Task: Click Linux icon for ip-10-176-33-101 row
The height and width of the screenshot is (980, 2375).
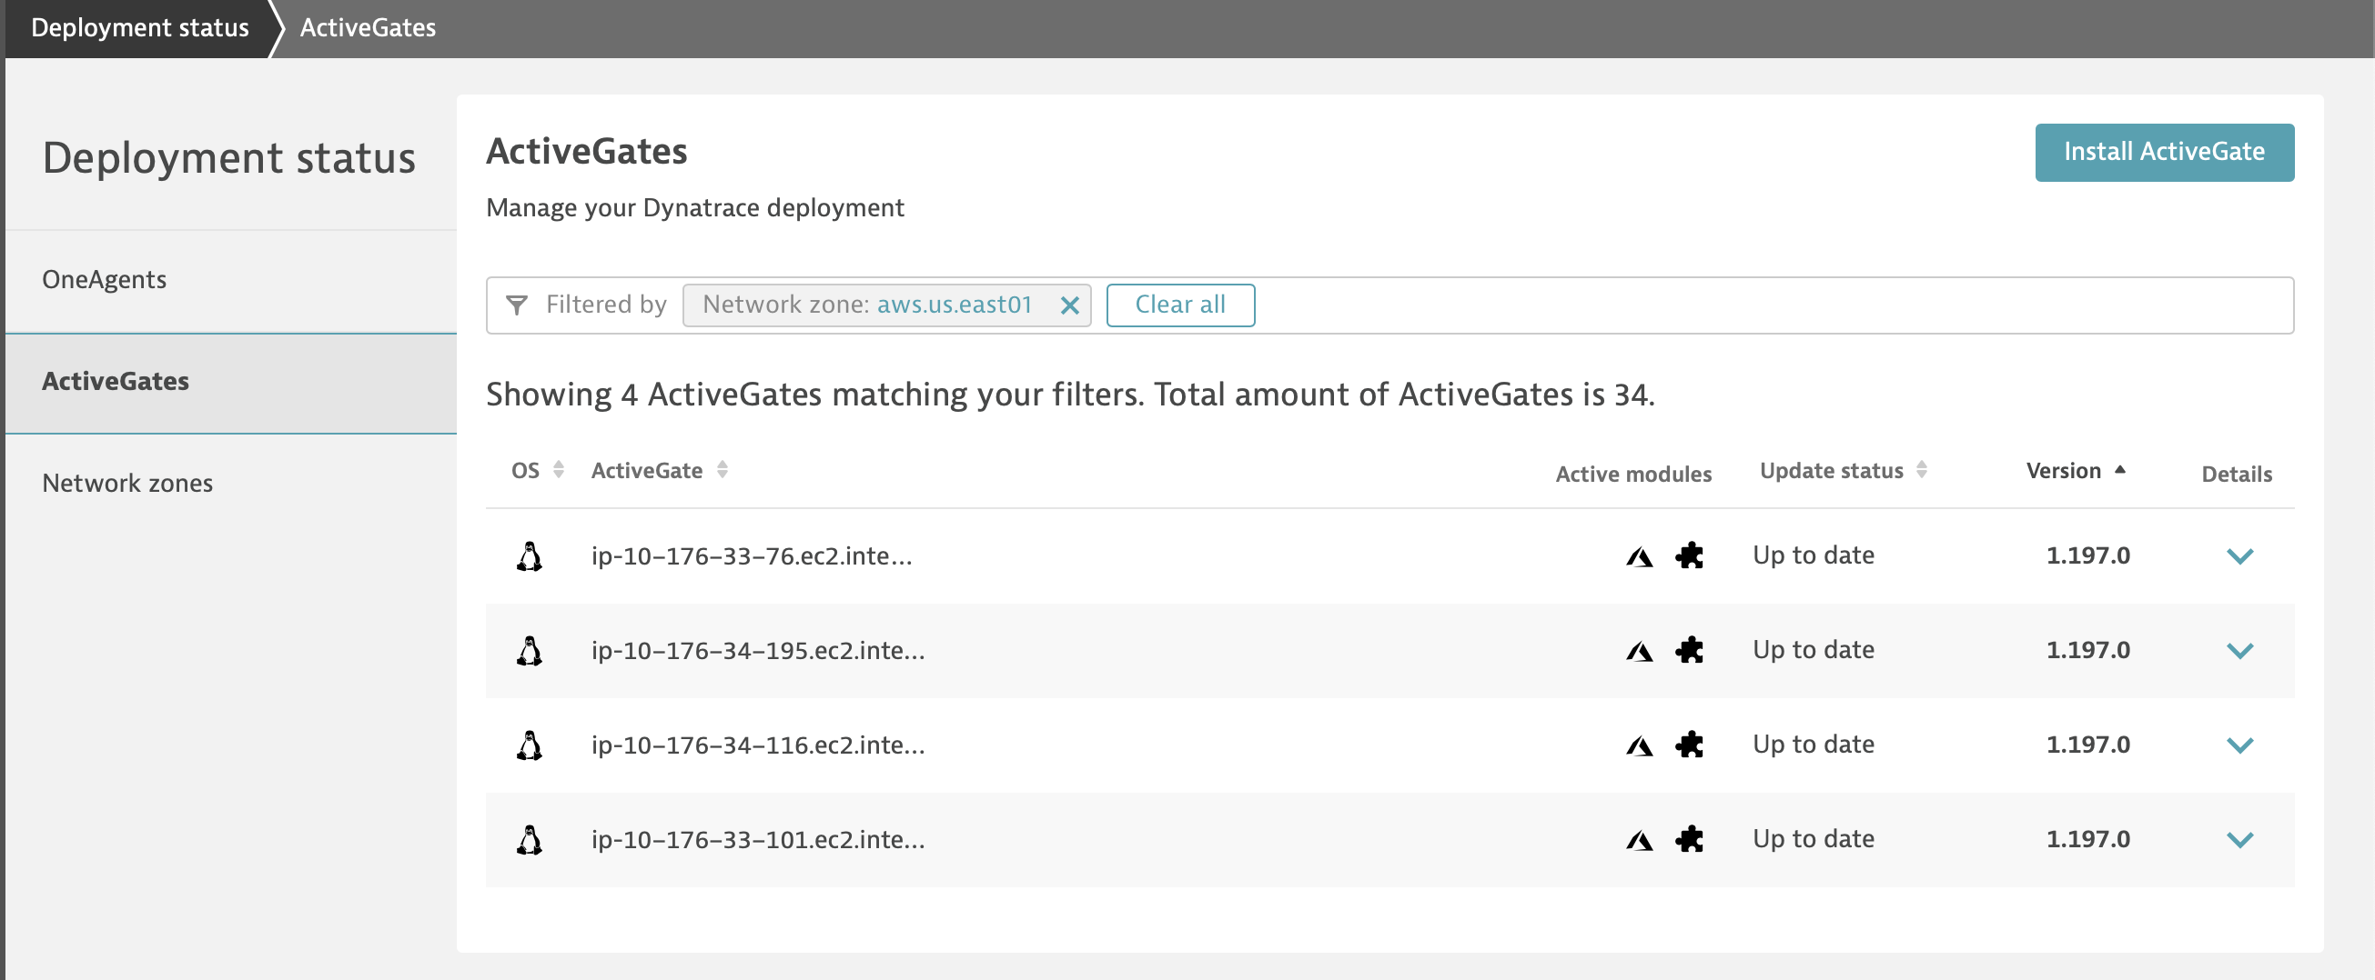Action: (x=530, y=840)
